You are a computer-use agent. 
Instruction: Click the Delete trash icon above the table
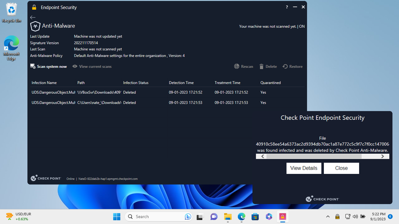pyautogui.click(x=261, y=66)
